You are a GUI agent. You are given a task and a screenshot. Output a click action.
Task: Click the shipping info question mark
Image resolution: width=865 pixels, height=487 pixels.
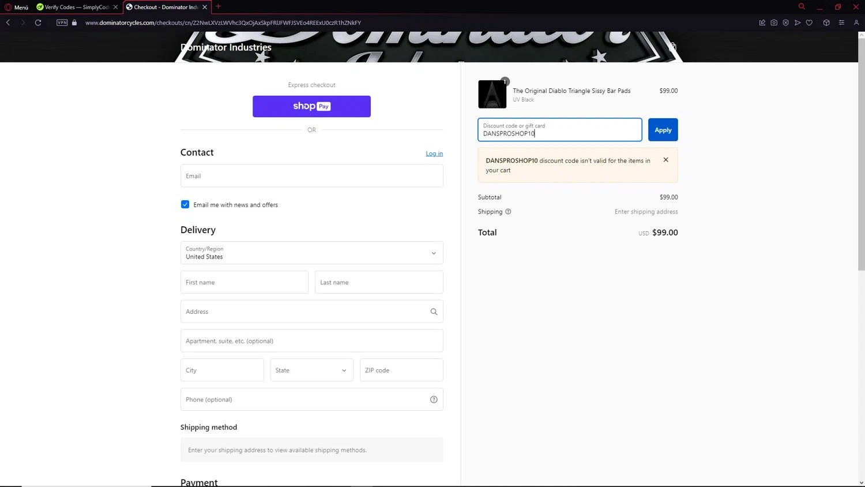point(508,212)
